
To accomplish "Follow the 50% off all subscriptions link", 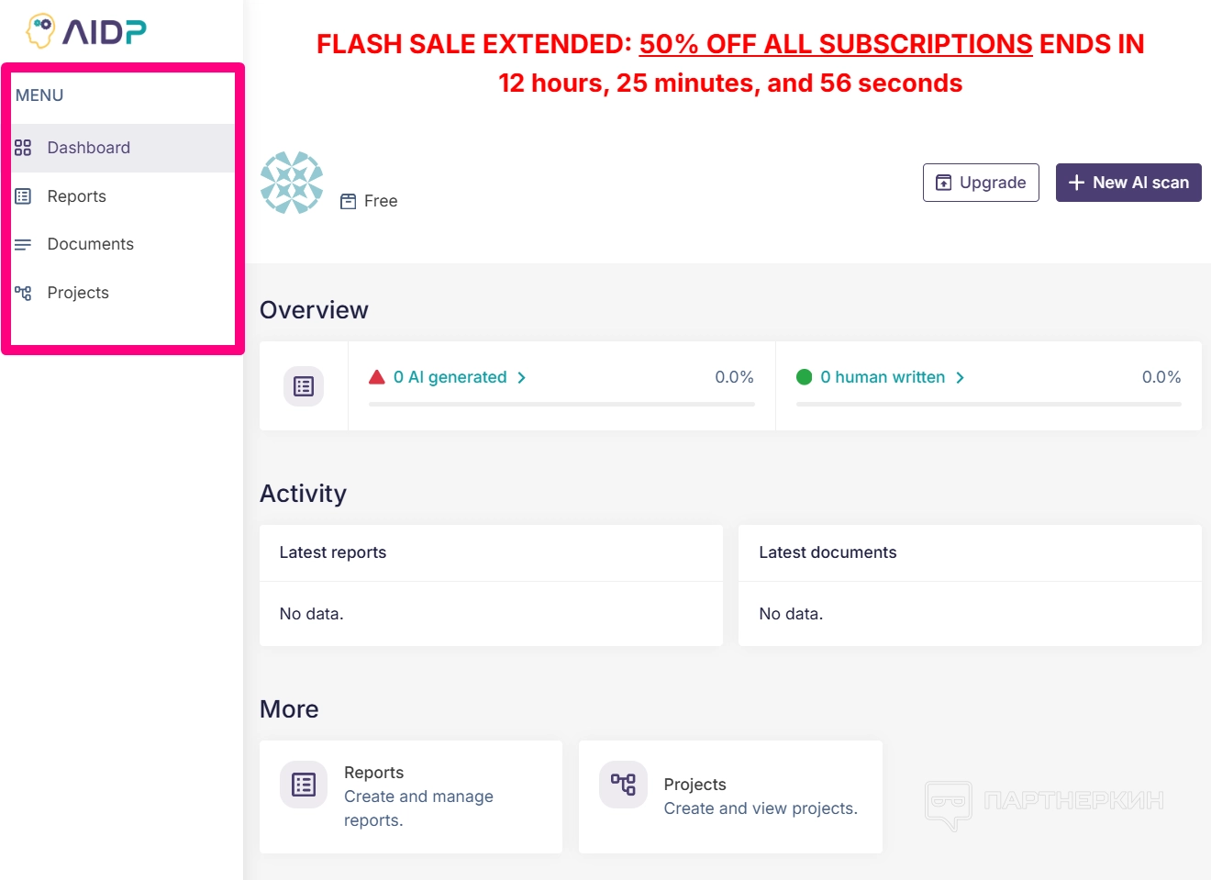I will 835,44.
